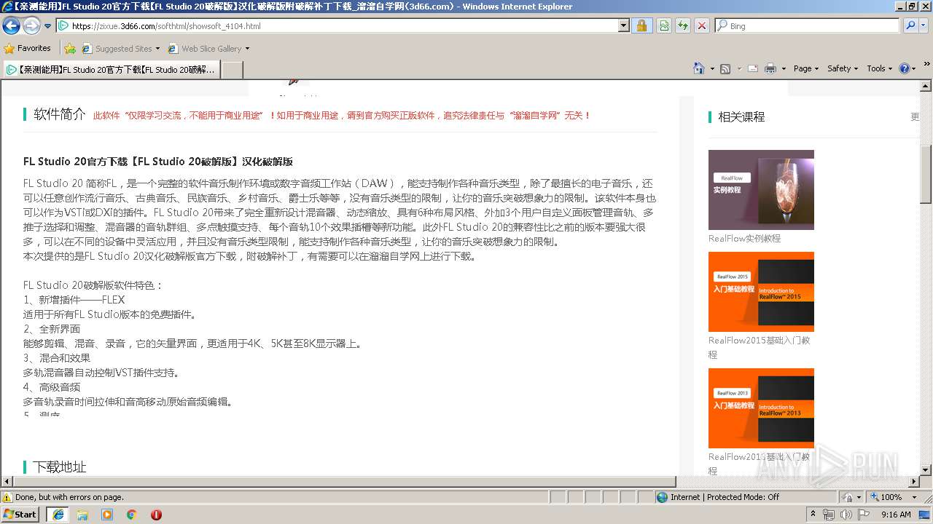Click the status bar error warning icon

click(x=7, y=497)
